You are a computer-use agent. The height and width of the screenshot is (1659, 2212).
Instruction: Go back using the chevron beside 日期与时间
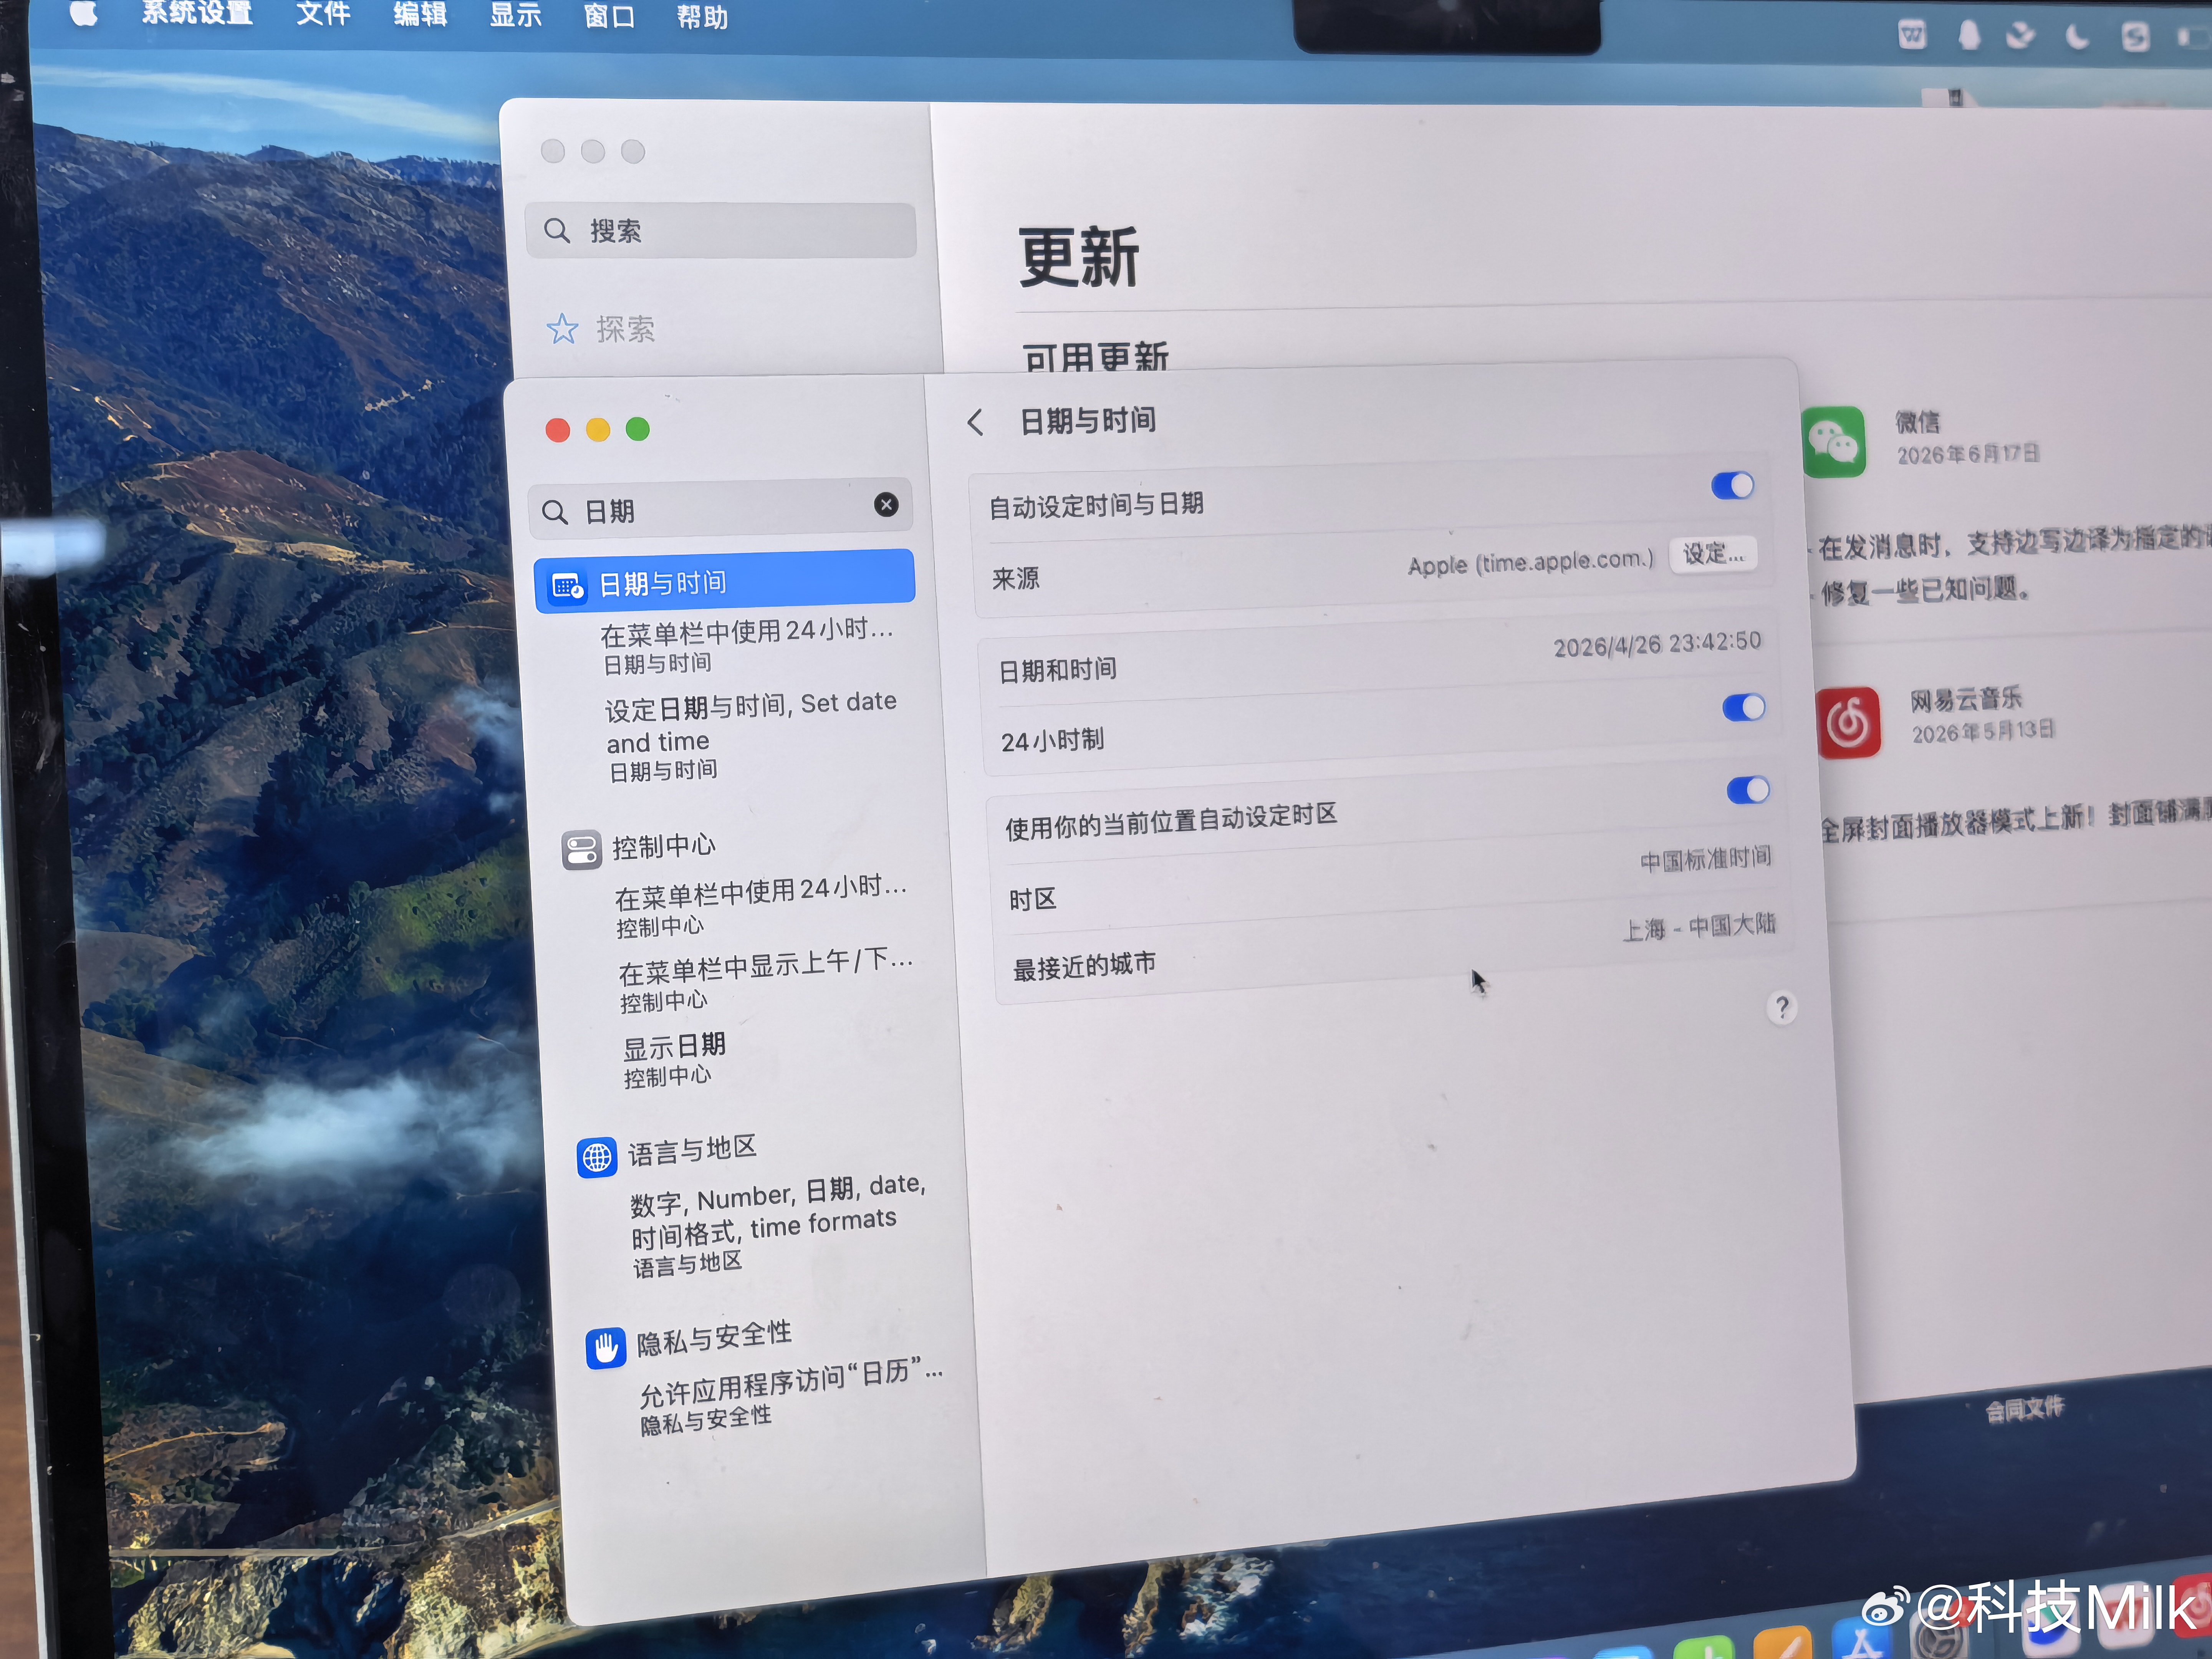(x=975, y=422)
